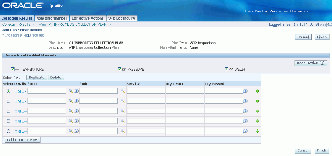Open Item search in third row
Viewport: 332px width, 156px height.
pyautogui.click(x=71, y=111)
